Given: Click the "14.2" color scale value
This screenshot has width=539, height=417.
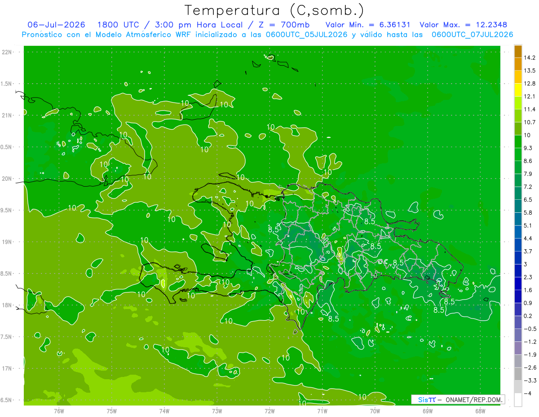Looking at the screenshot, I should (x=530, y=58).
